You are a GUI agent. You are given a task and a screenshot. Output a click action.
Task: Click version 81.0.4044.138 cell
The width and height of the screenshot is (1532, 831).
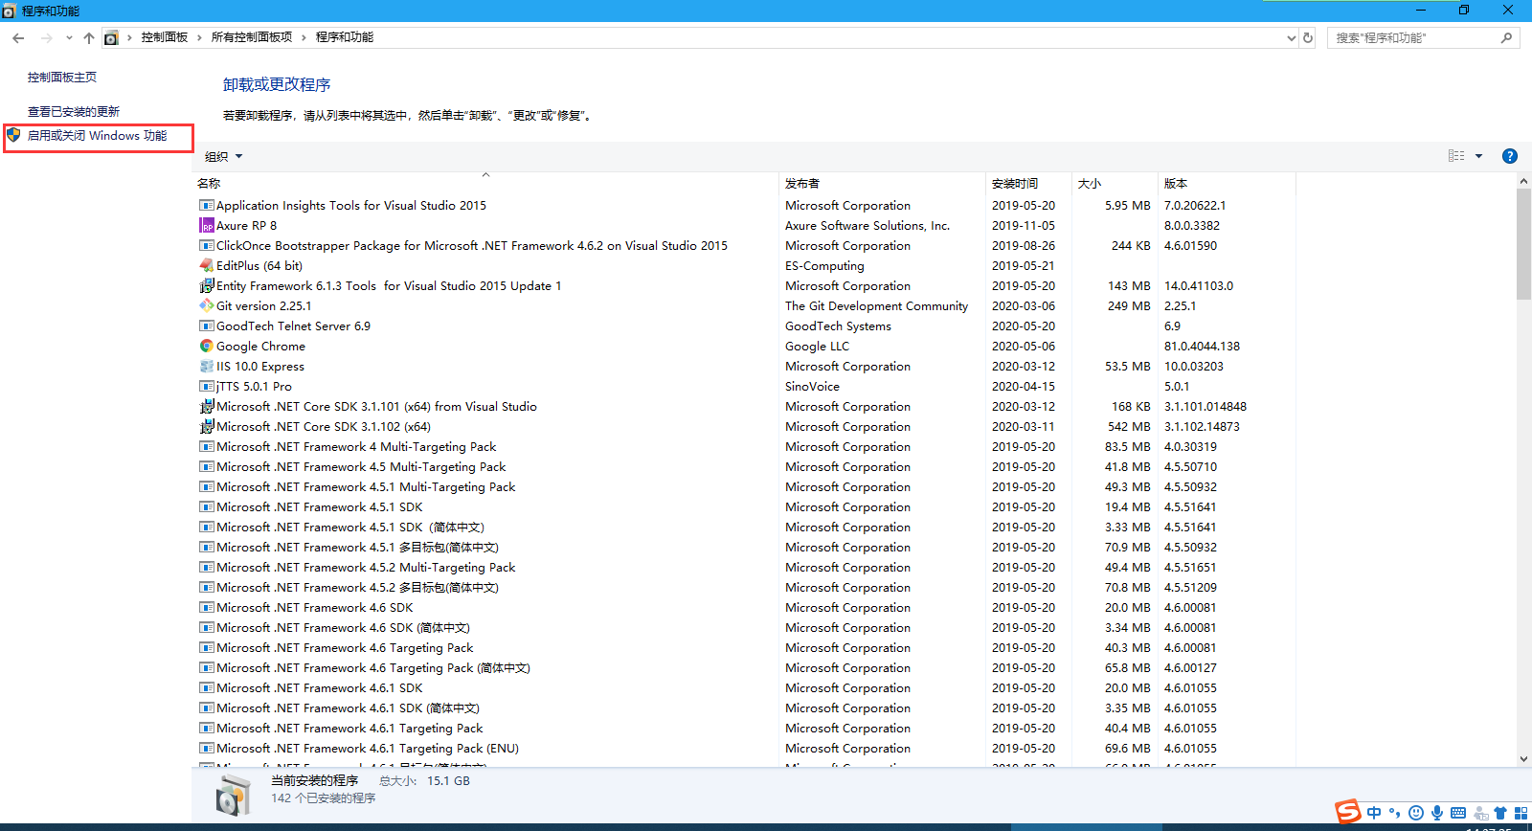[1202, 347]
